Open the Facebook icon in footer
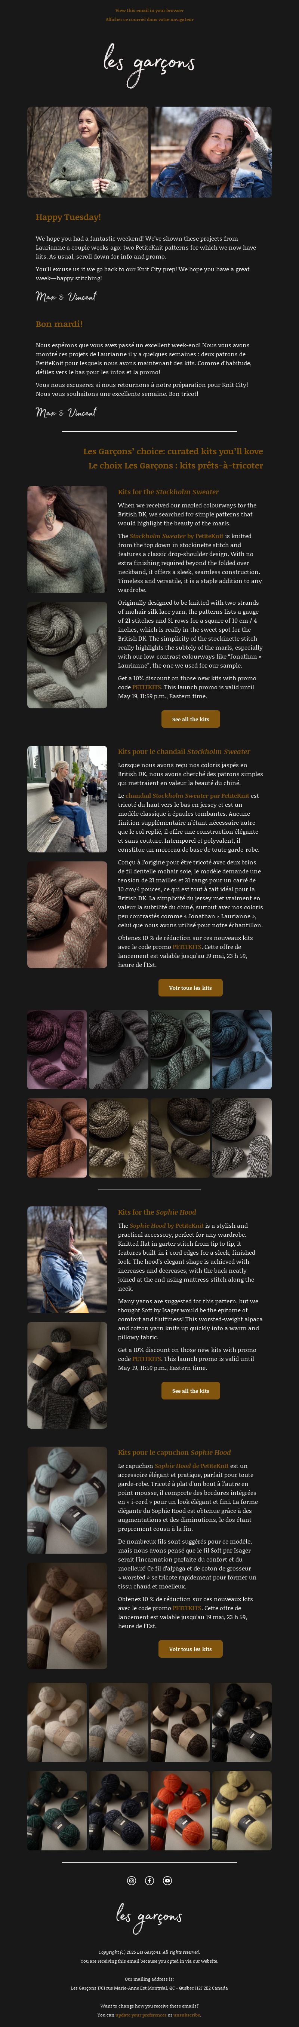 click(149, 1880)
